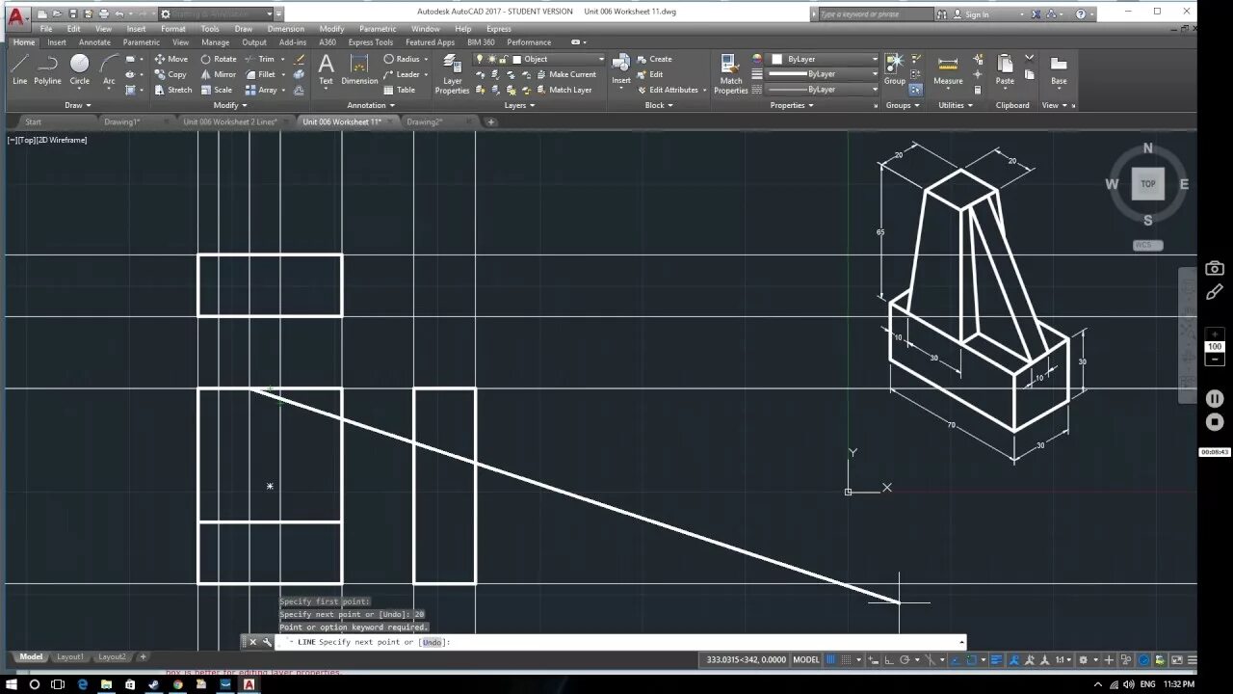
Task: Switch to Drawing2 file tab
Action: (x=424, y=121)
